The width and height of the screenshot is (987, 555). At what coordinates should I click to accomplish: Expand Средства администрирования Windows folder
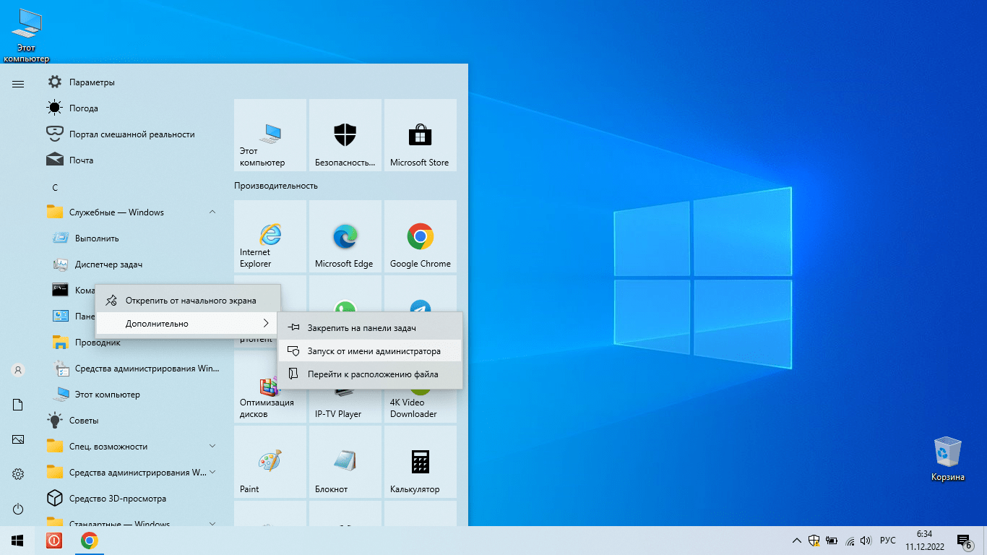tap(212, 473)
